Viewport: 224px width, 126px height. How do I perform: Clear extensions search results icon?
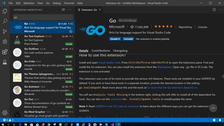pyautogui.click(x=63, y=10)
